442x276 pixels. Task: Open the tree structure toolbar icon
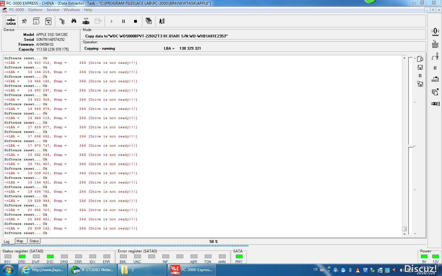pyautogui.click(x=62, y=21)
